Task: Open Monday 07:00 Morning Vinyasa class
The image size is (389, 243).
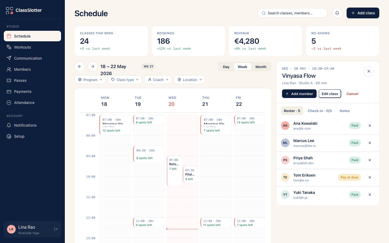Action: [x=115, y=125]
